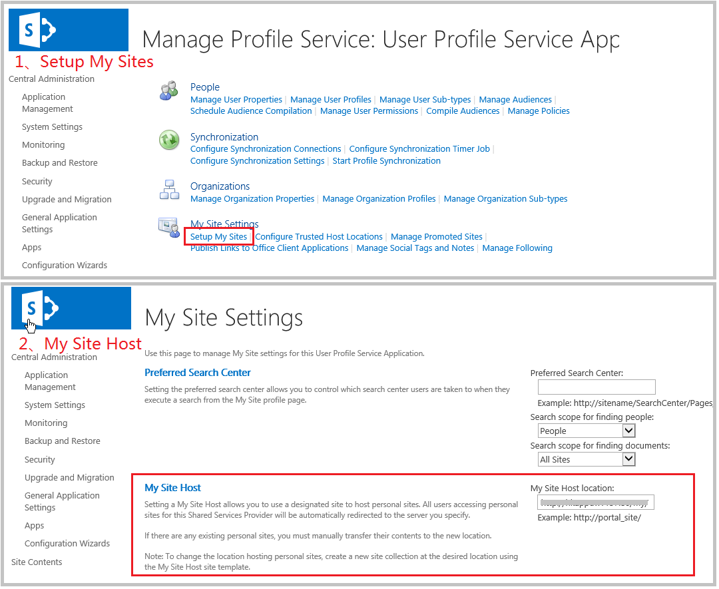Click Manage Promoted Sites link

(437, 236)
